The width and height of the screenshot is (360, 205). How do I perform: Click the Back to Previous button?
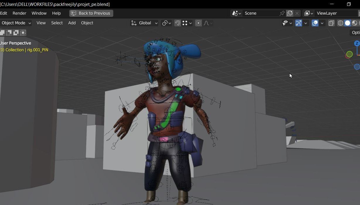pos(91,13)
